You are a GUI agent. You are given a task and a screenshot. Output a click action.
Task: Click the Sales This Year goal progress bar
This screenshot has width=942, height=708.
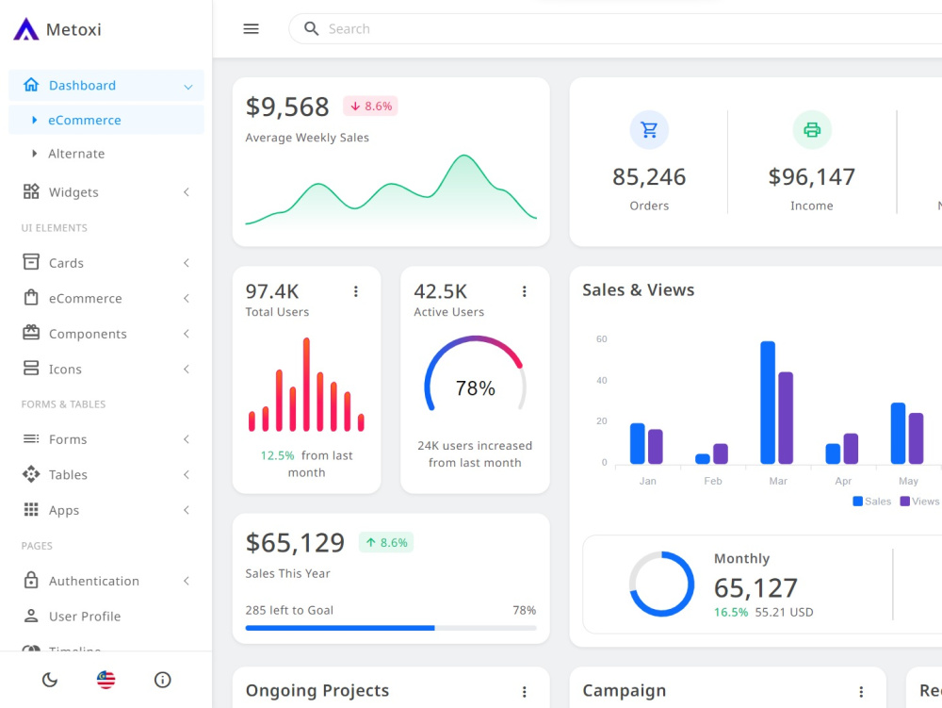390,628
